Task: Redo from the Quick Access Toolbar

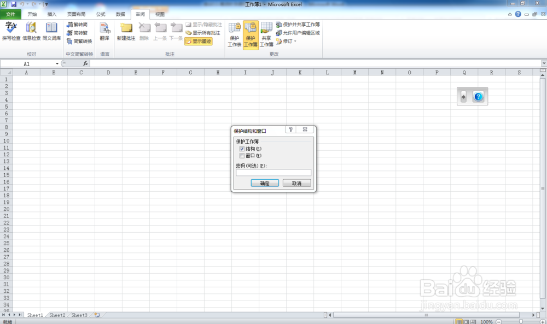Action: pos(34,4)
